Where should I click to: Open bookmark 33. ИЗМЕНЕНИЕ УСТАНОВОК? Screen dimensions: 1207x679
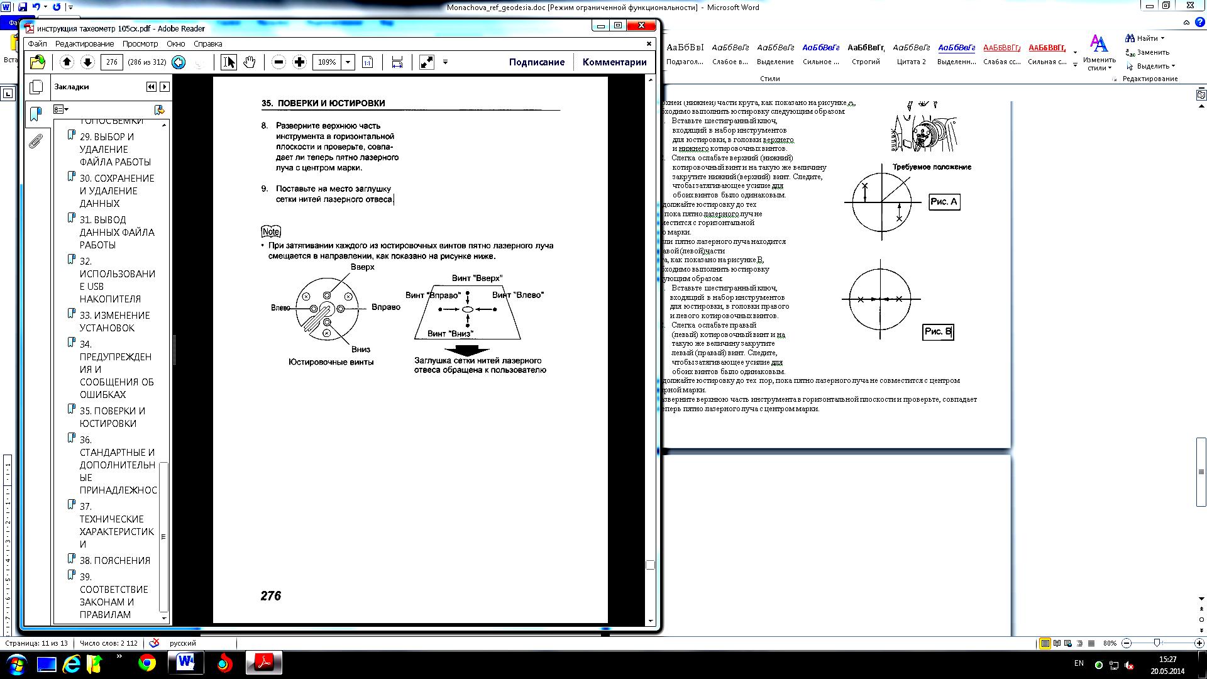[x=115, y=321]
